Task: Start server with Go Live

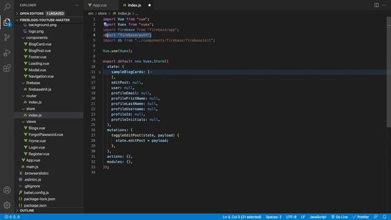Action: (340, 217)
